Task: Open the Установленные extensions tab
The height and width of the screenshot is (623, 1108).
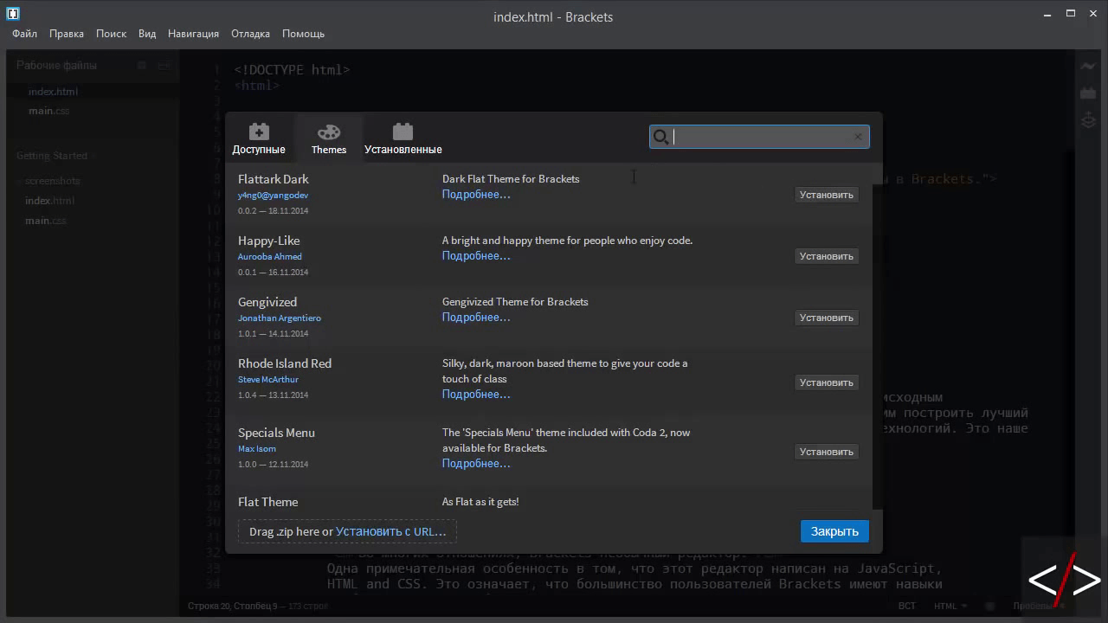Action: point(403,138)
